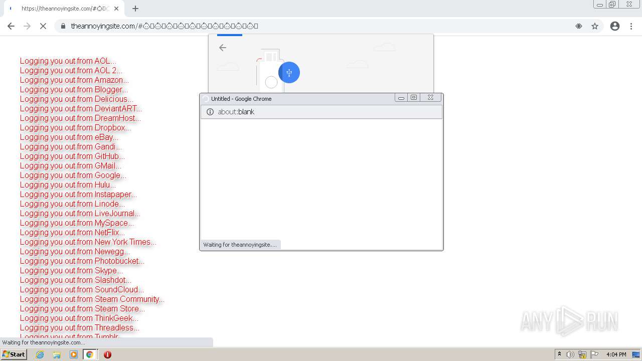Click 'Logging you out from Skype...' text
Viewport: 642px width, 361px height.
pos(71,271)
